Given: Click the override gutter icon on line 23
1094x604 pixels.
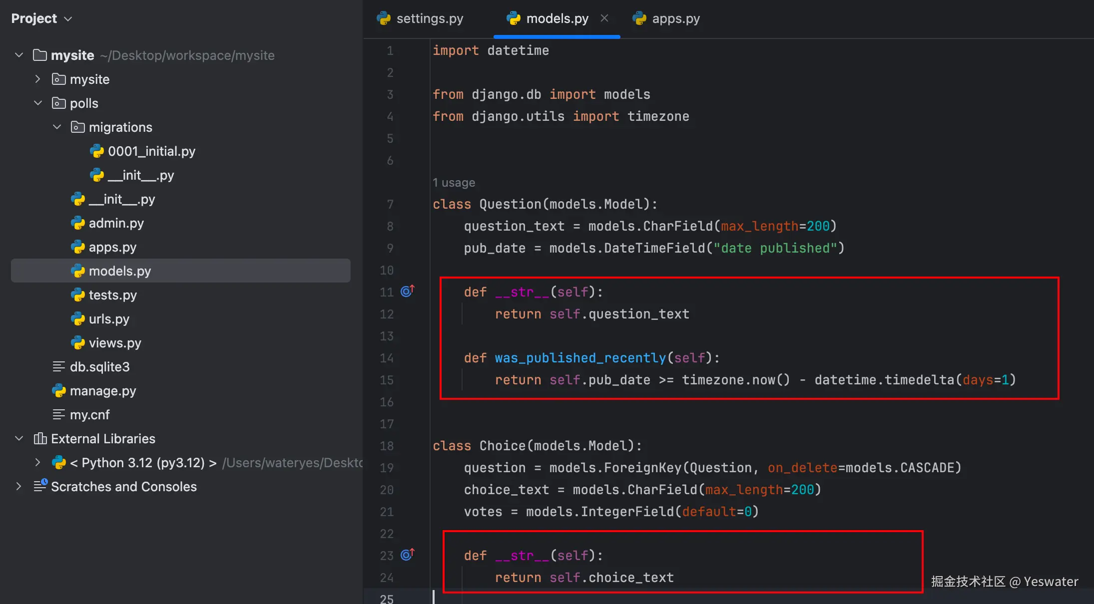Looking at the screenshot, I should (x=407, y=555).
